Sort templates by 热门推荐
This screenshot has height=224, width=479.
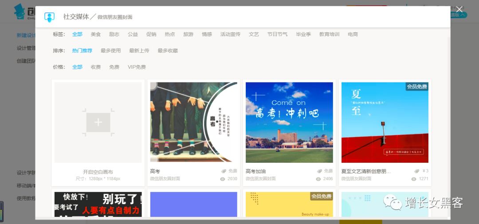coord(82,51)
